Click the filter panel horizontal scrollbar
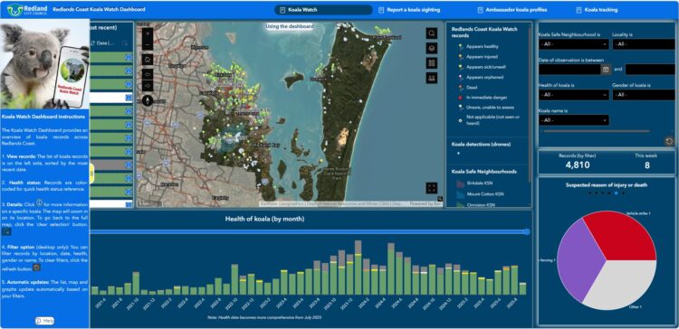Viewport: 679px width, 329px height. (597, 131)
